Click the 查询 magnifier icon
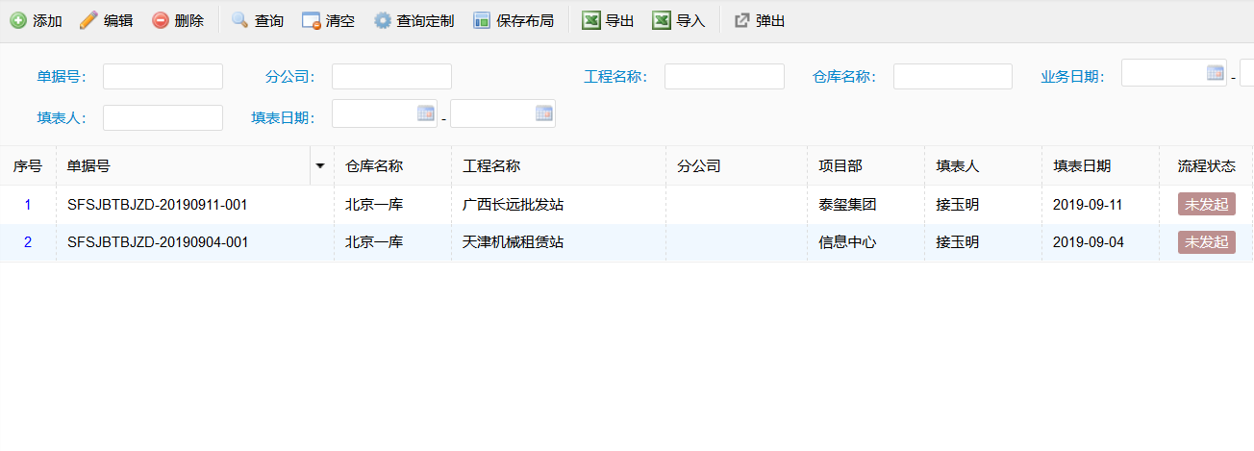Image resolution: width=1254 pixels, height=451 pixels. pyautogui.click(x=240, y=20)
